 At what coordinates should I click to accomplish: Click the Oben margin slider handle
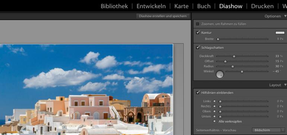click(220, 112)
